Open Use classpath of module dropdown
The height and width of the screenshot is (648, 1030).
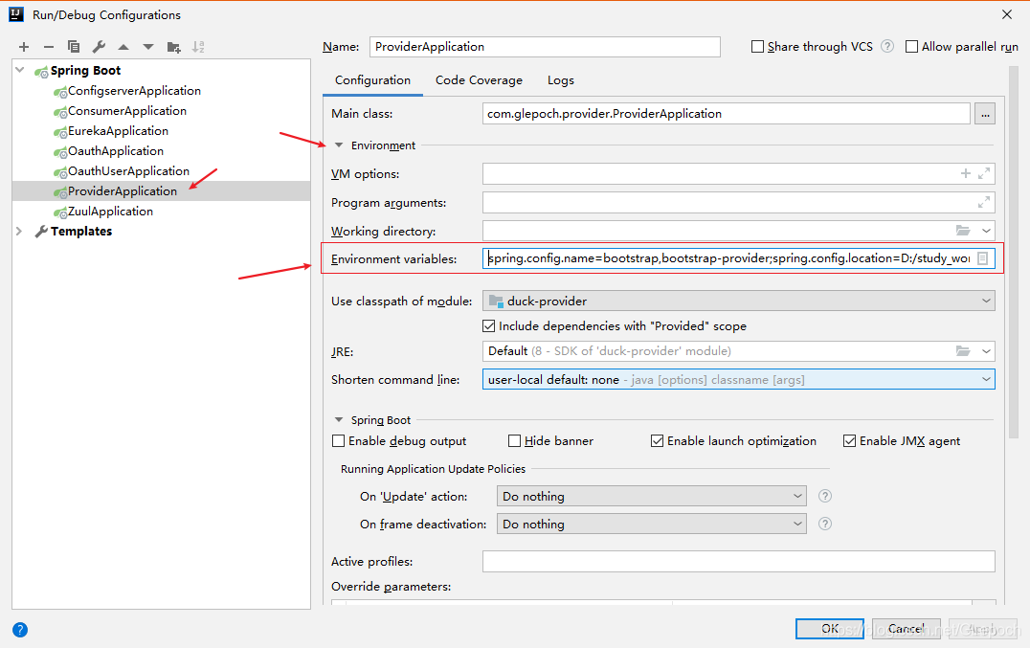[986, 301]
